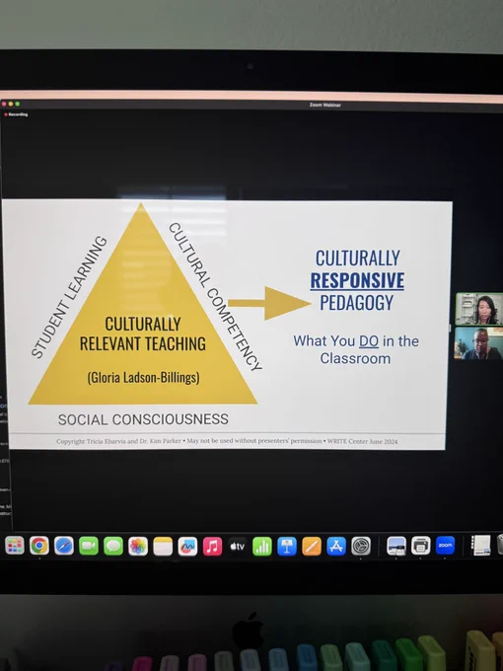Launch Google Chrome from the Dock
This screenshot has height=671, width=503.
click(39, 546)
